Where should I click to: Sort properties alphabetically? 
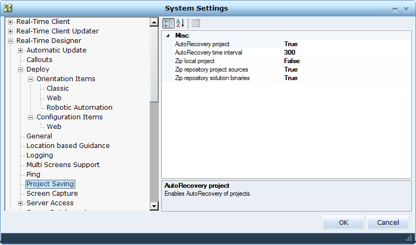point(180,23)
